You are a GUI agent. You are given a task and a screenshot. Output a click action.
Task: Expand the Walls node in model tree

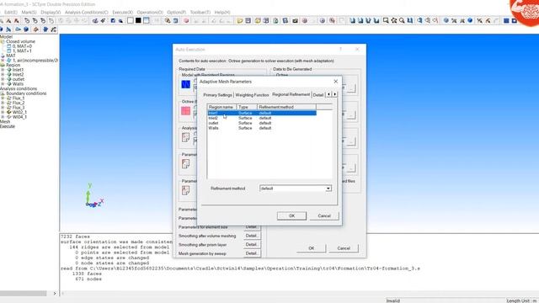3,84
